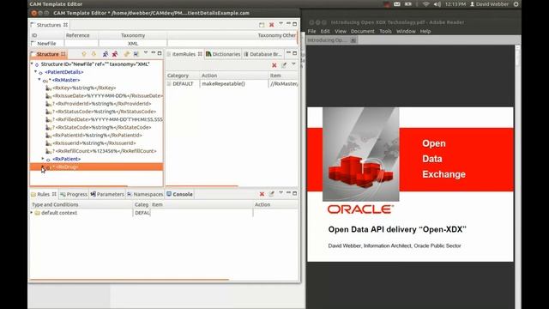The height and width of the screenshot is (309, 549).
Task: Expand the default context row
Action: click(32, 213)
